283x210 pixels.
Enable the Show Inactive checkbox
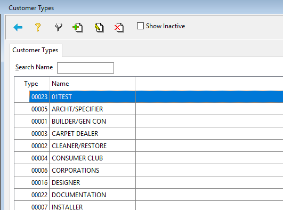coord(140,26)
